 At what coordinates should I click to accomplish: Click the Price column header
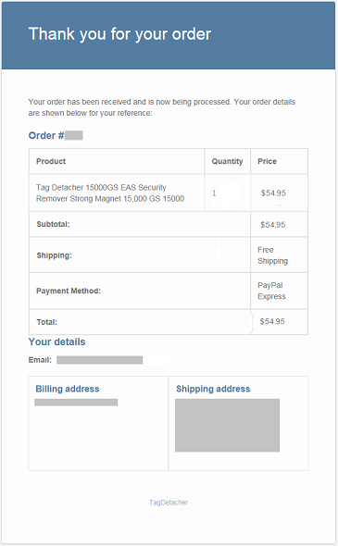click(267, 161)
